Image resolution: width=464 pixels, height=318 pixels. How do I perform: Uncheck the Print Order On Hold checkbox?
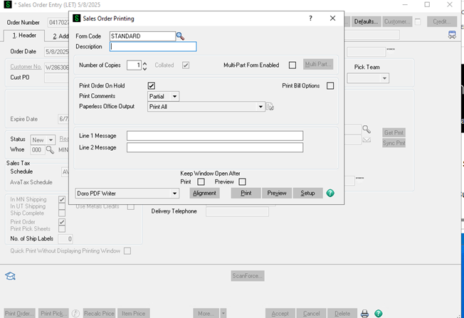click(x=152, y=86)
